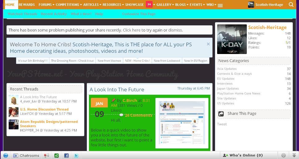Open Help in the sub-navigation

coord(99,14)
